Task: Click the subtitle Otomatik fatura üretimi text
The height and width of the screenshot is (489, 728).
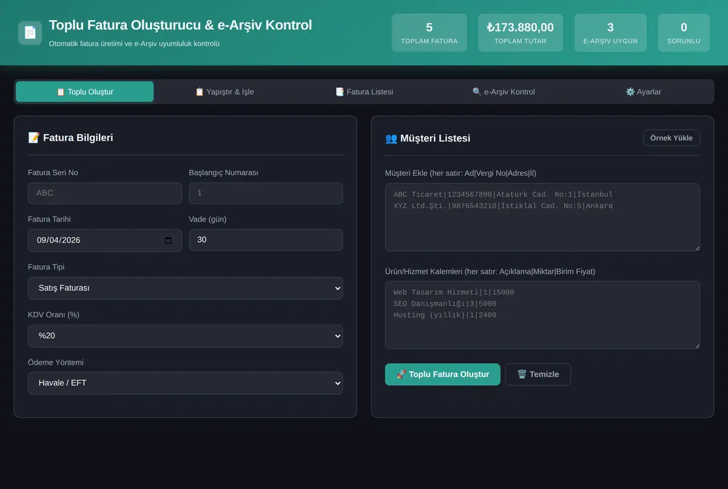Action: (134, 44)
